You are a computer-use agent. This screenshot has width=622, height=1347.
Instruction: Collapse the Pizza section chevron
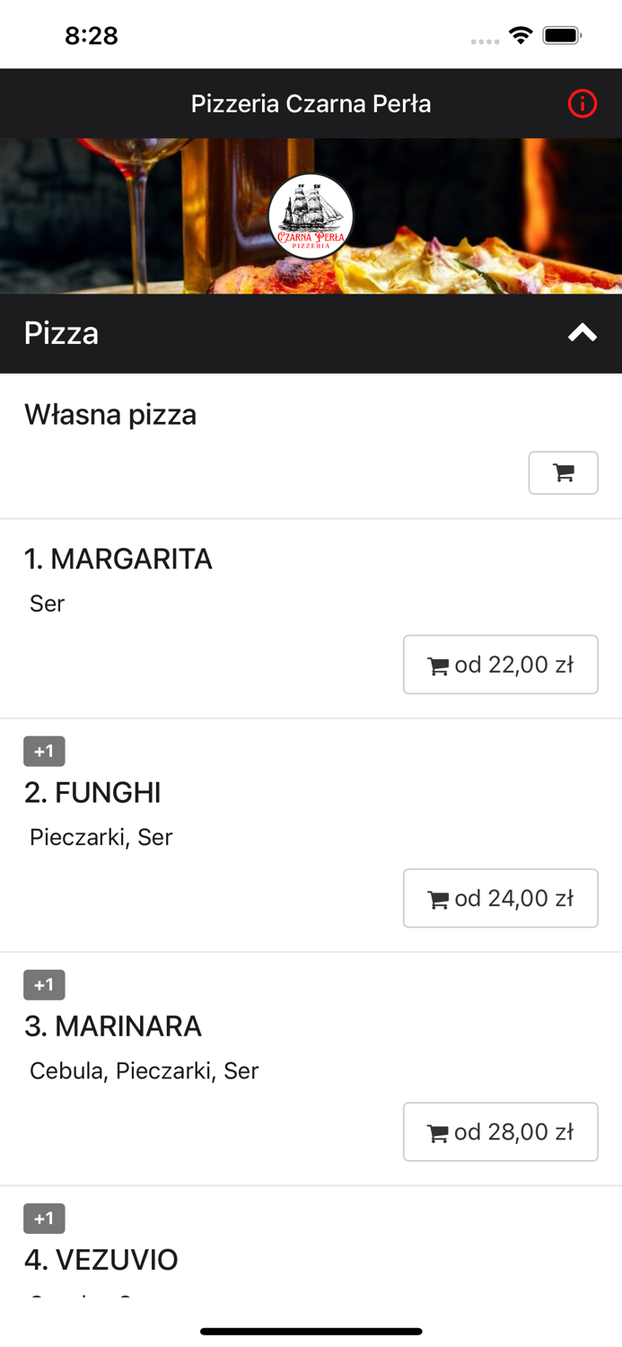[x=582, y=333]
